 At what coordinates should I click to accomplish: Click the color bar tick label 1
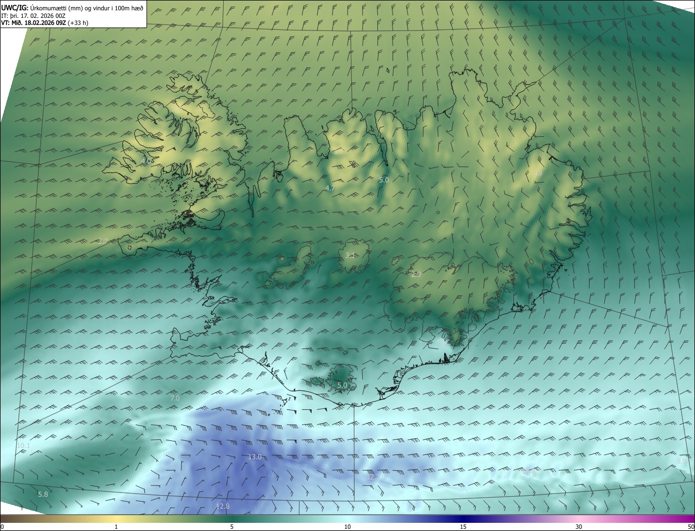coord(116,527)
